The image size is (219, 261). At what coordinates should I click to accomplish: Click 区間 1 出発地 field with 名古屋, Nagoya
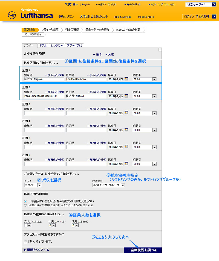coord(44,79)
